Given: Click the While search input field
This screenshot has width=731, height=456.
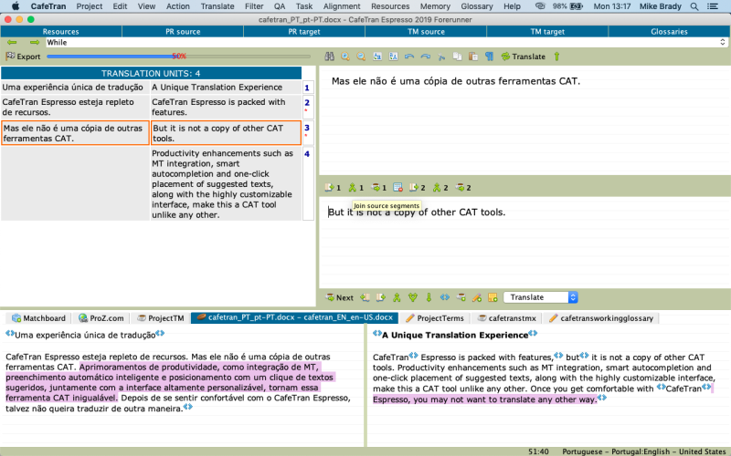Looking at the screenshot, I should (382, 42).
